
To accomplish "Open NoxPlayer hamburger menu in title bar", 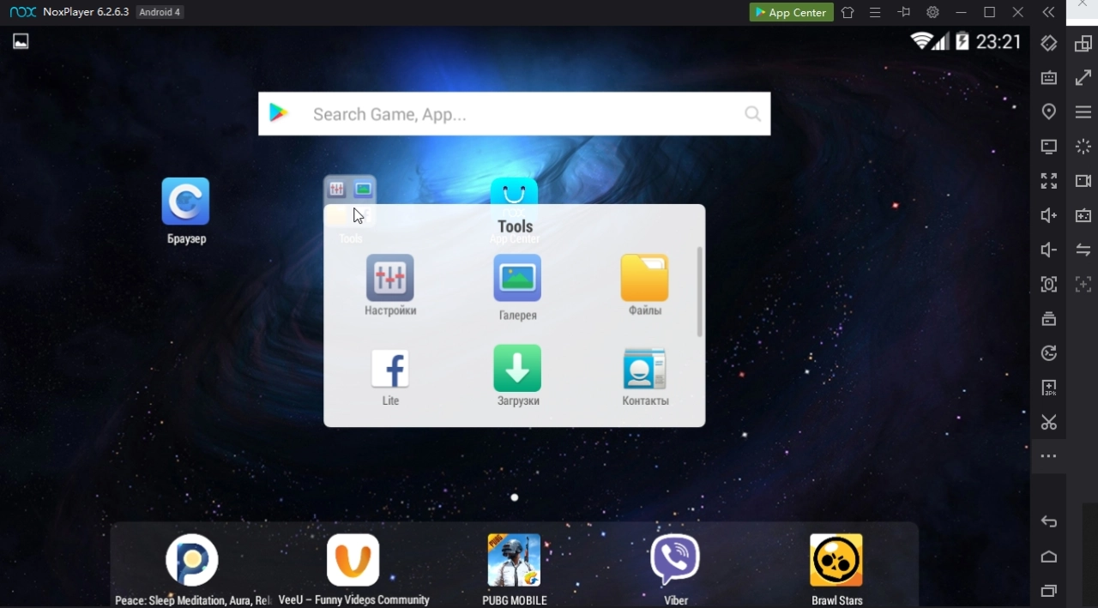I will (x=875, y=12).
